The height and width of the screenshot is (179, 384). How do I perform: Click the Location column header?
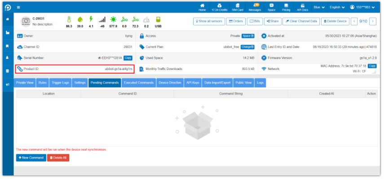49,94
